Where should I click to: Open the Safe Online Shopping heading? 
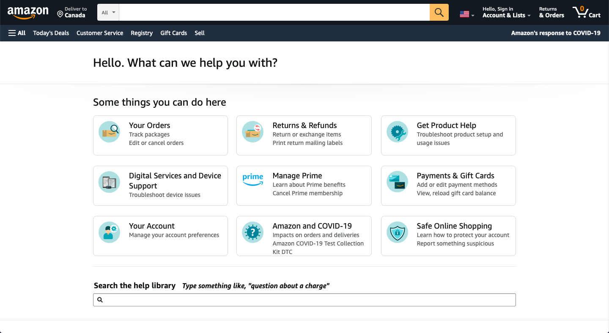pyautogui.click(x=454, y=226)
